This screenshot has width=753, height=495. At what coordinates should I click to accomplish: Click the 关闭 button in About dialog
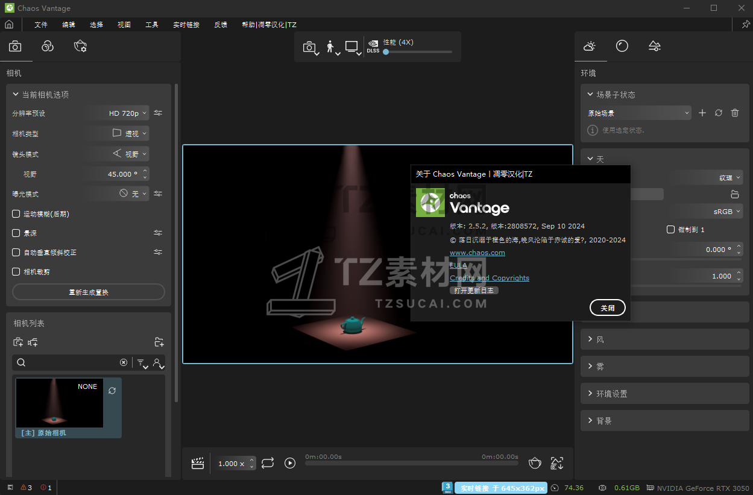(608, 307)
